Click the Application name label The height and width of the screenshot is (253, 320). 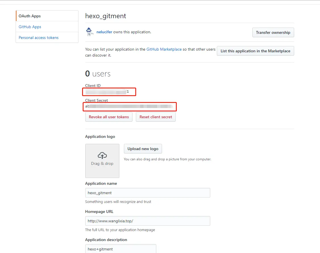coord(101,183)
